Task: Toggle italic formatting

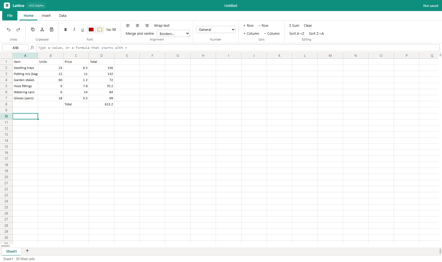Action: [x=74, y=30]
